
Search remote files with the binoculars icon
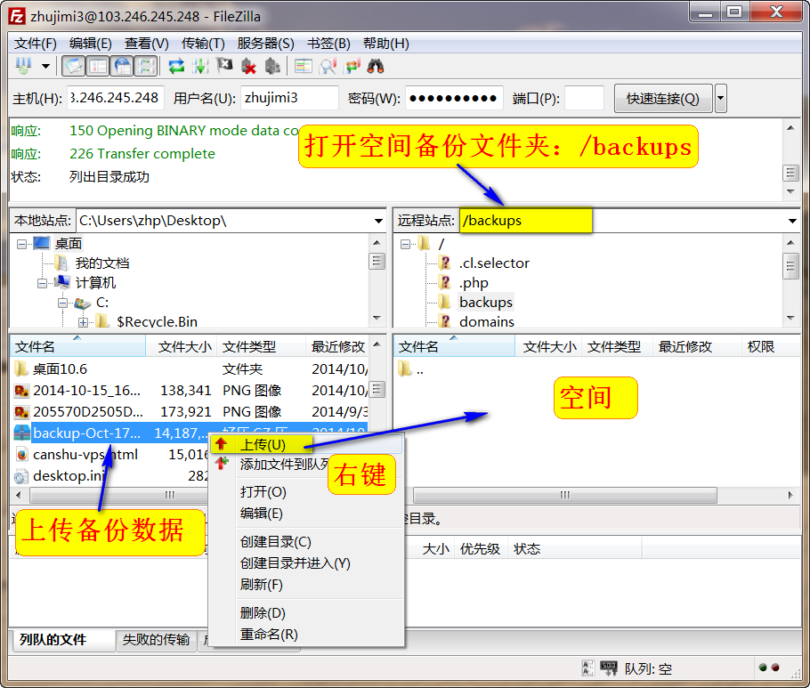376,66
